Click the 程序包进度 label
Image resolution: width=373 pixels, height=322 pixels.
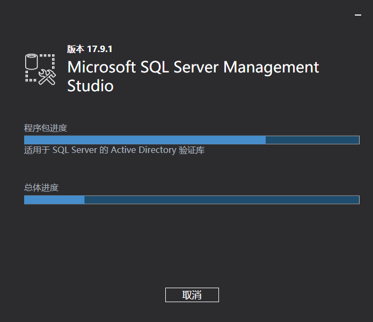[x=46, y=128]
